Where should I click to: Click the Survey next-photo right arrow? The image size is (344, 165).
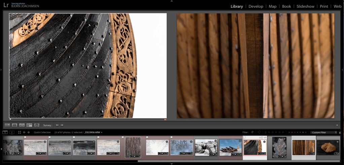[62, 125]
